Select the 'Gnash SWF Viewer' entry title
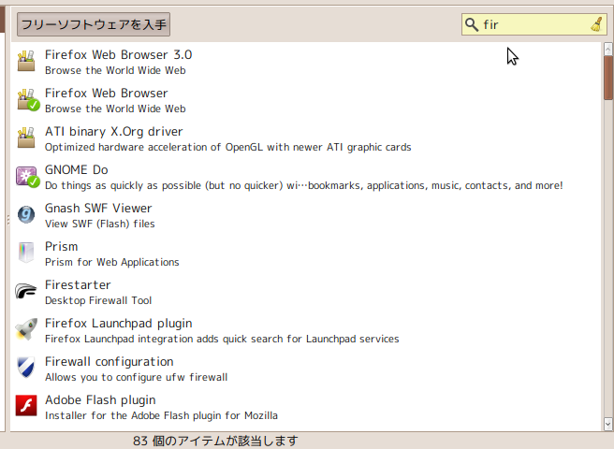 pos(98,208)
